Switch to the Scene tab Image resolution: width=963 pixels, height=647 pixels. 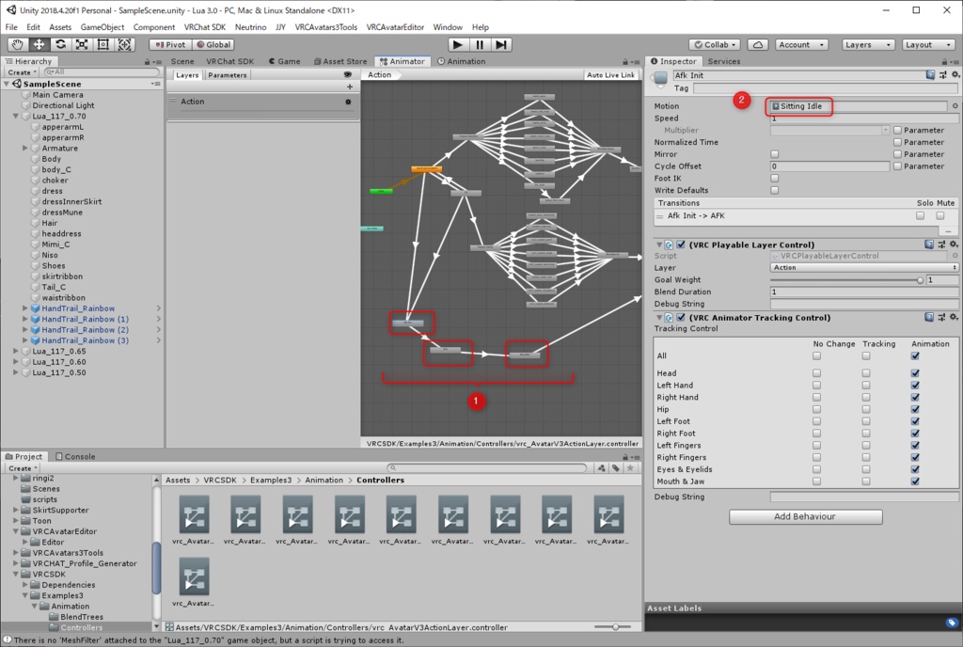pos(182,61)
